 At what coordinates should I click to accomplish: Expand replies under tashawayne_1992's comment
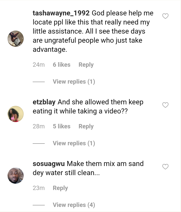(74, 82)
